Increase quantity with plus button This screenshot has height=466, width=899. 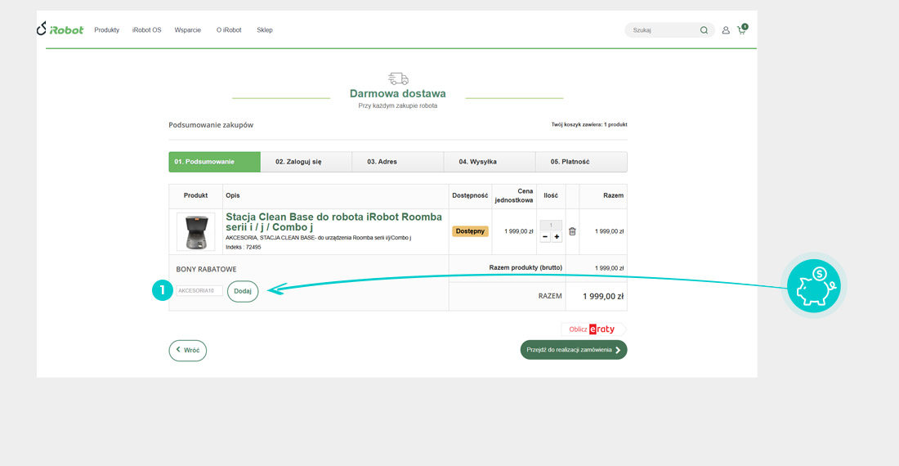pos(557,237)
